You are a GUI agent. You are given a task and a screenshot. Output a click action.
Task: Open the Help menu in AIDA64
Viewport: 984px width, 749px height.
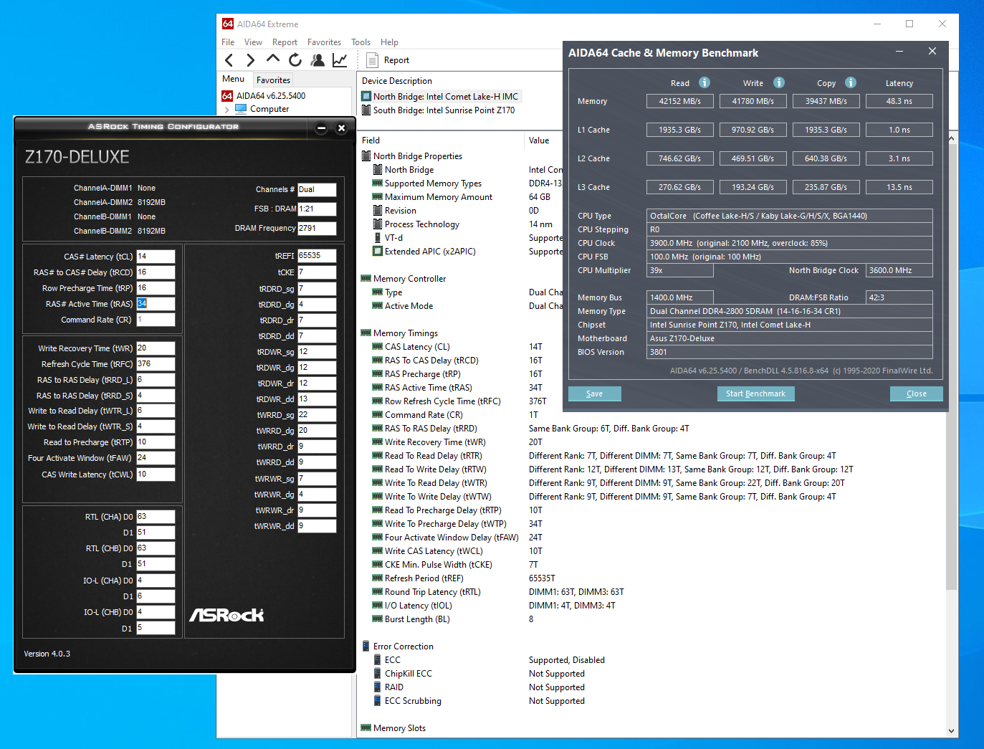[389, 42]
